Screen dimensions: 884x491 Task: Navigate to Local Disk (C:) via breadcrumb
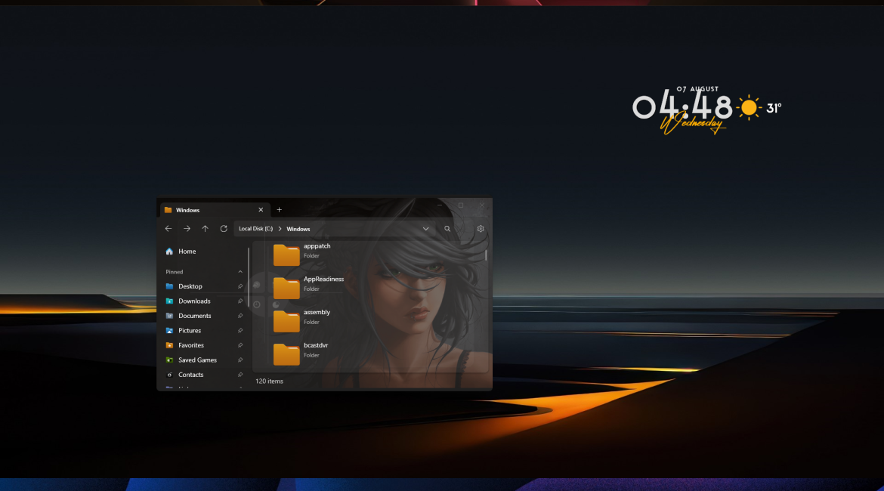[255, 228]
